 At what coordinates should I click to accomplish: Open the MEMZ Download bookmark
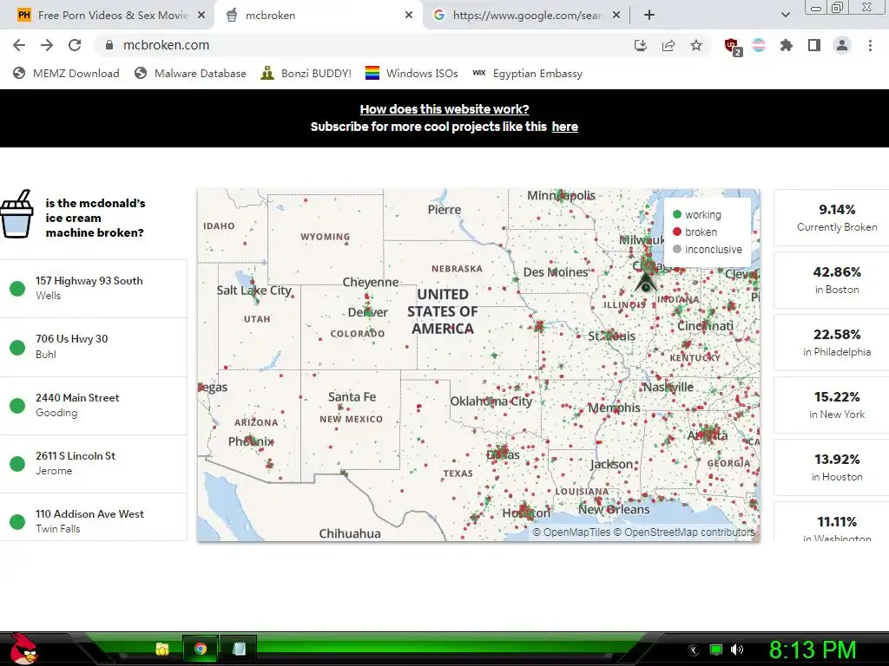coord(66,73)
